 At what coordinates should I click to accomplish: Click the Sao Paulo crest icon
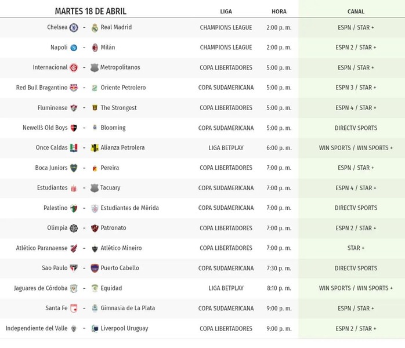click(x=74, y=269)
